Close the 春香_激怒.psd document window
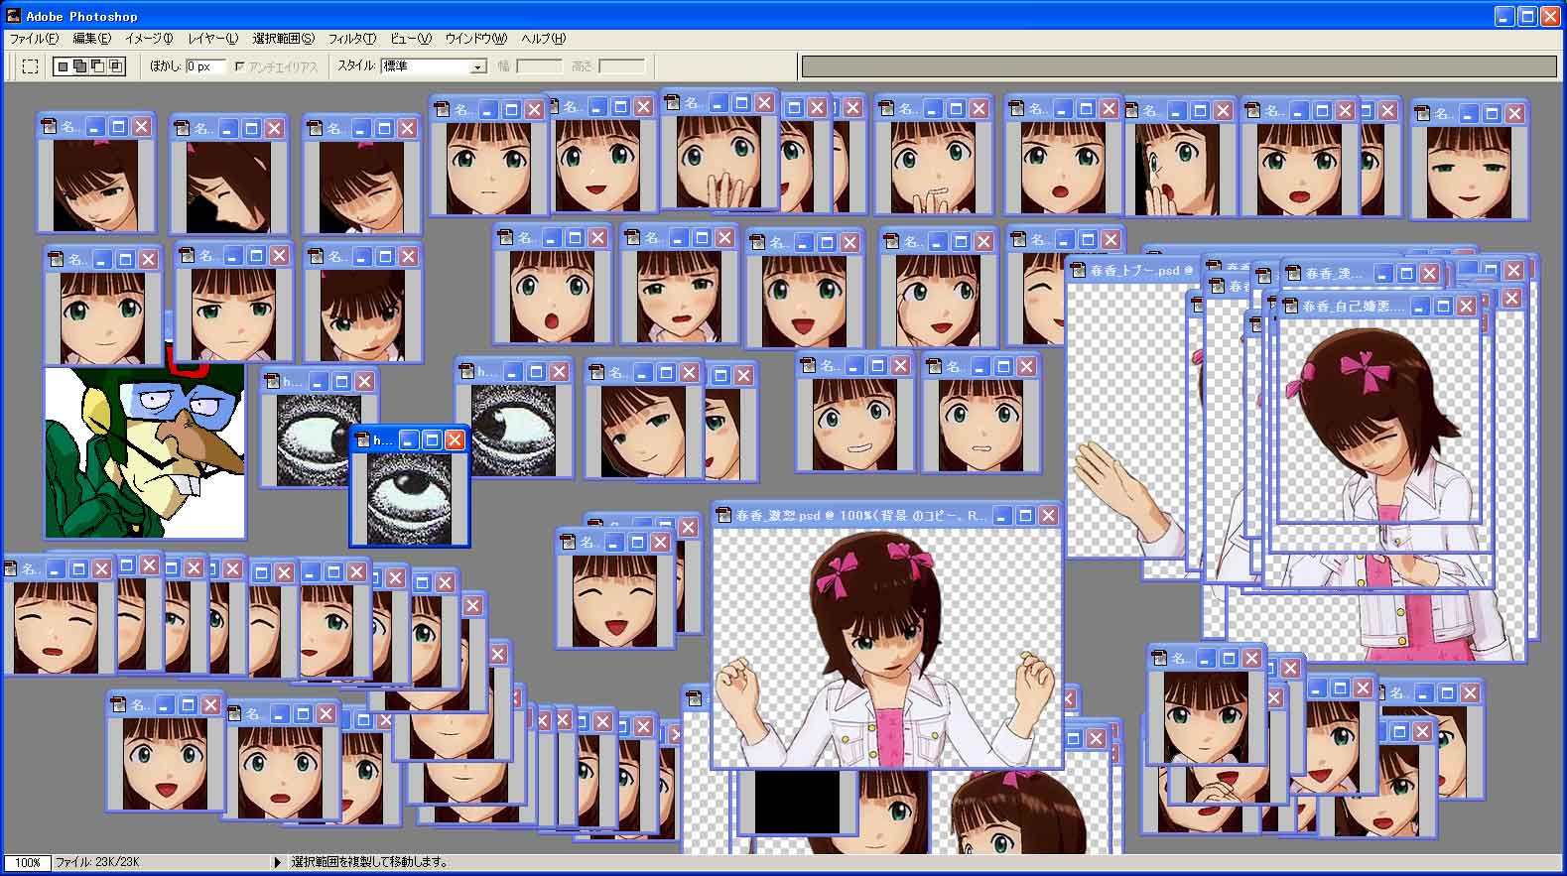Viewport: 1567px width, 876px height. pyautogui.click(x=1048, y=516)
